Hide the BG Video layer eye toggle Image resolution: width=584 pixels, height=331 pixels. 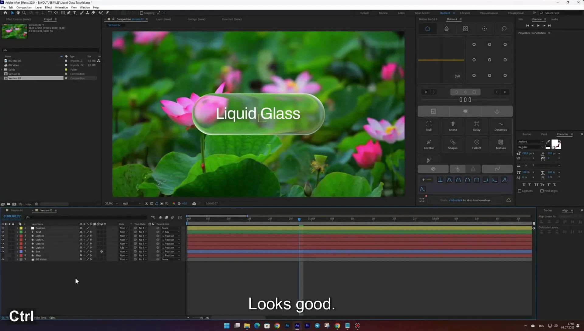click(x=3, y=260)
